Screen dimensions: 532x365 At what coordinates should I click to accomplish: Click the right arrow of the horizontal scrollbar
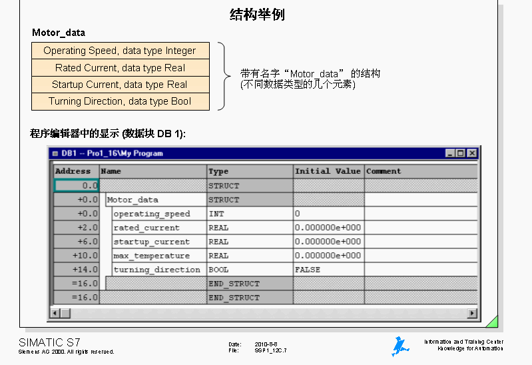(x=473, y=313)
